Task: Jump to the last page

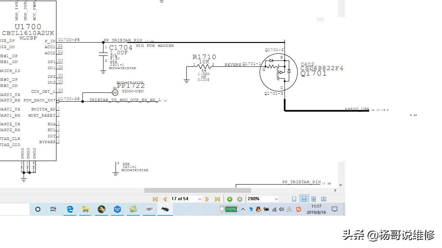Action: [217, 199]
